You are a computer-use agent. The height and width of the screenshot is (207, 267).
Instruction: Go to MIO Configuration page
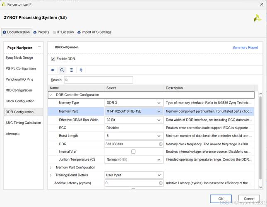[19, 90]
